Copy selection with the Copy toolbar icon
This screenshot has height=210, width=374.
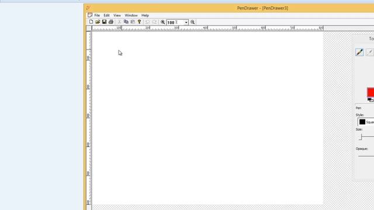point(126,22)
